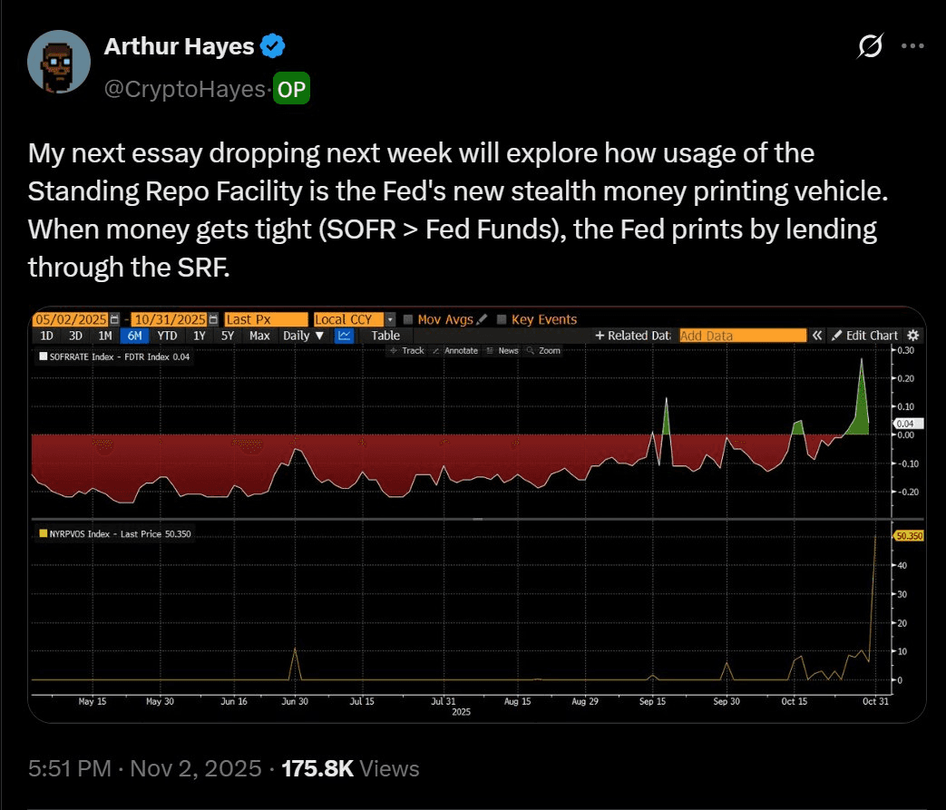Screen dimensions: 946x810
Task: Switch to the Table view
Action: [385, 336]
